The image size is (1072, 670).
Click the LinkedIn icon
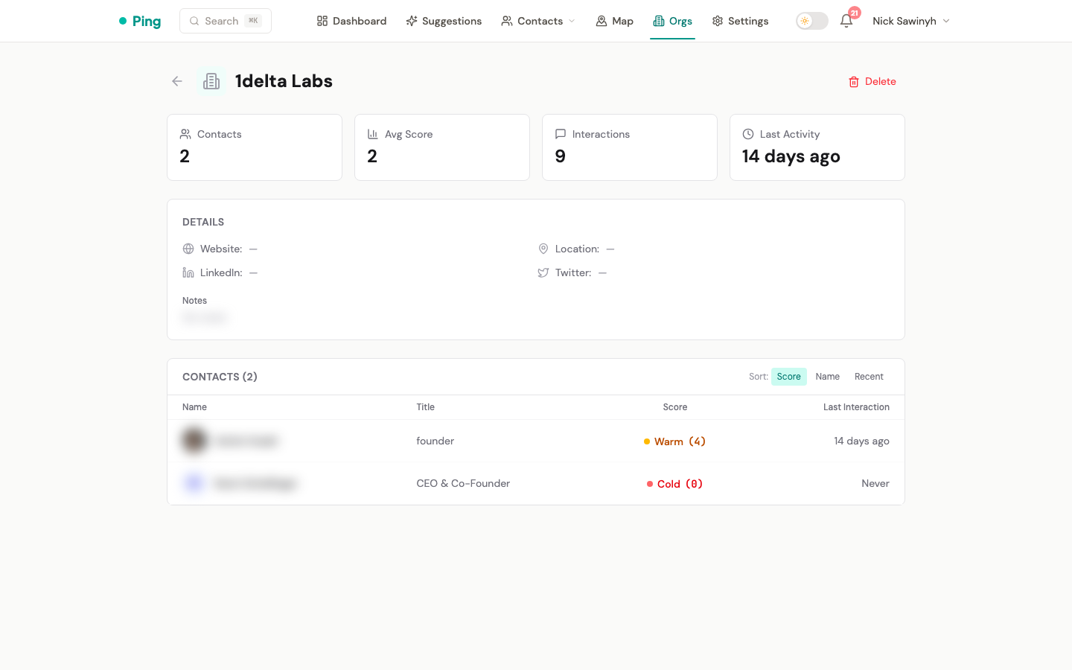click(188, 272)
